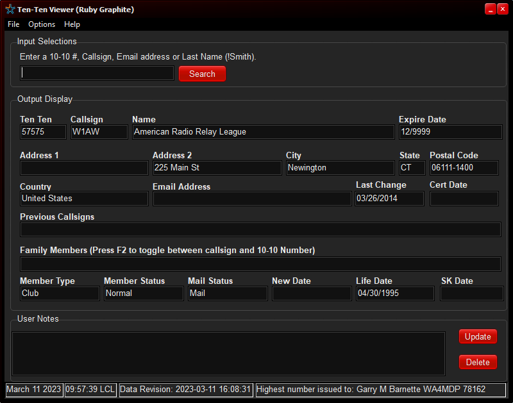The width and height of the screenshot is (513, 403).
Task: Focus the search input box
Action: [x=97, y=74]
